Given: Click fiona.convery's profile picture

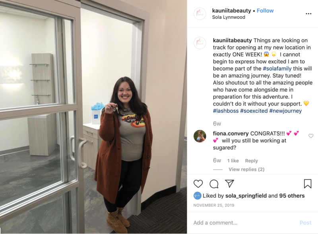Looking at the screenshot, I should coord(200,136).
